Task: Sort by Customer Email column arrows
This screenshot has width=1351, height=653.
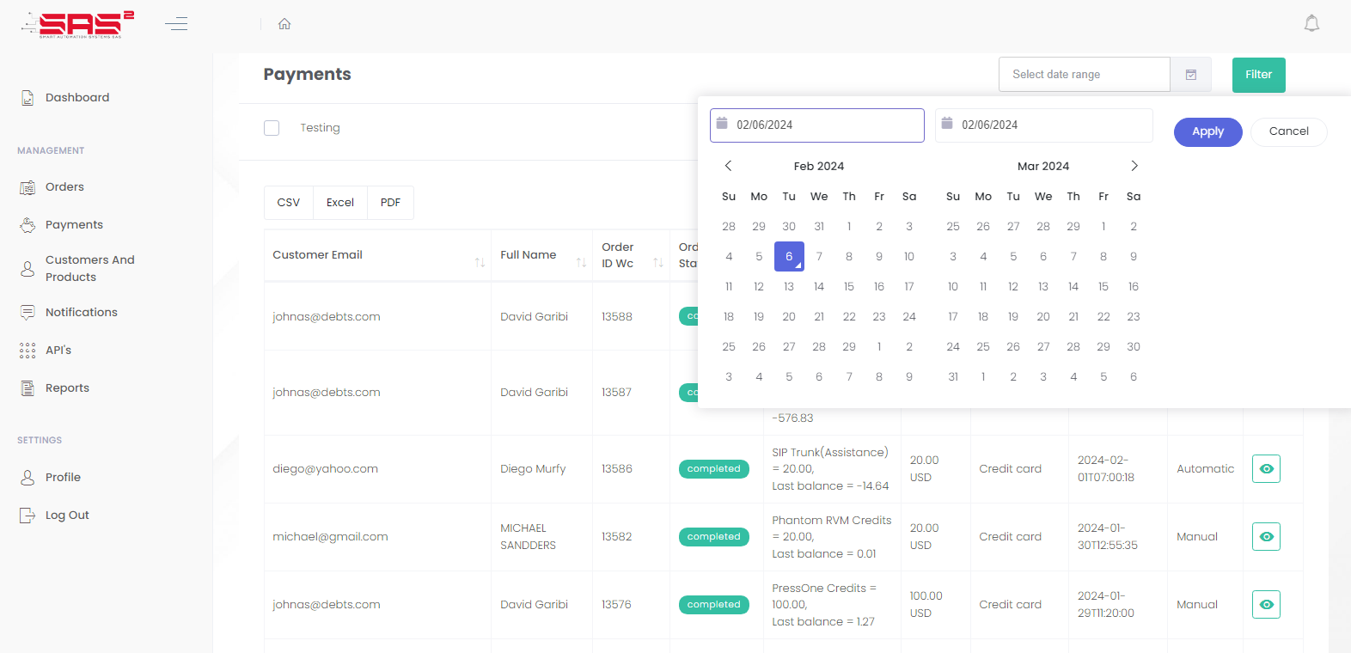Action: 480,263
